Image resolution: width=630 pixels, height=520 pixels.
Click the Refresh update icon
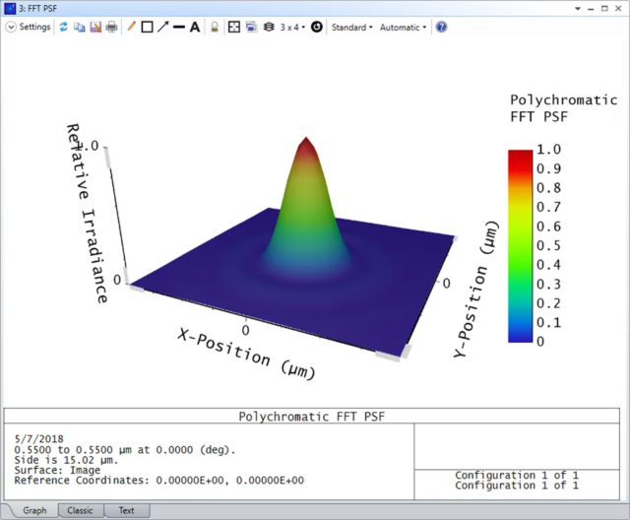click(x=63, y=27)
